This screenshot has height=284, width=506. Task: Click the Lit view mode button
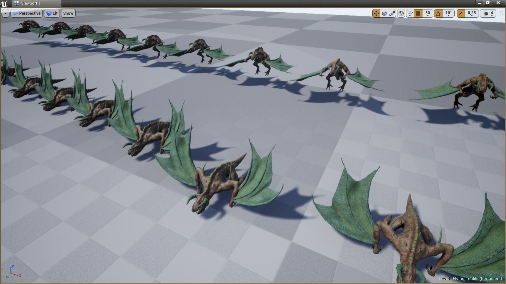pos(52,13)
